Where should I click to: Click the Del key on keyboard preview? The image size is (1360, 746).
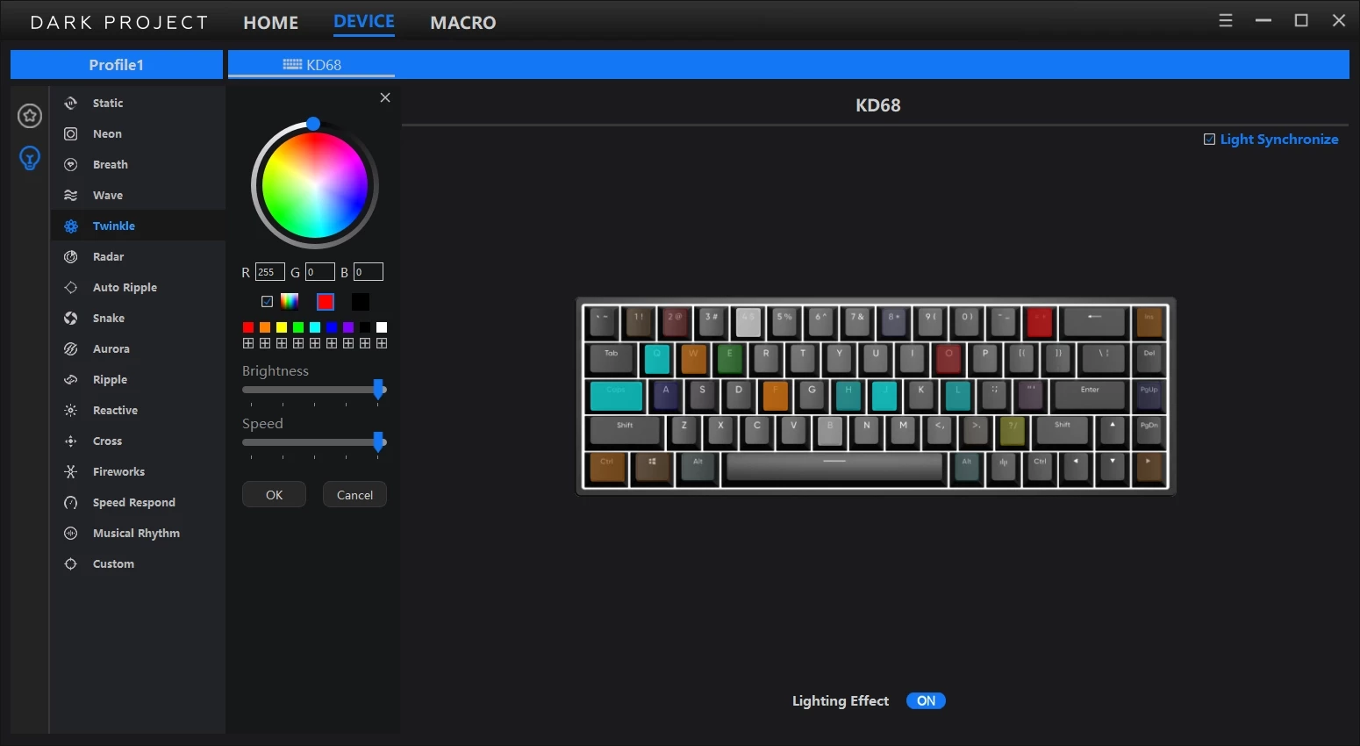pyautogui.click(x=1149, y=358)
